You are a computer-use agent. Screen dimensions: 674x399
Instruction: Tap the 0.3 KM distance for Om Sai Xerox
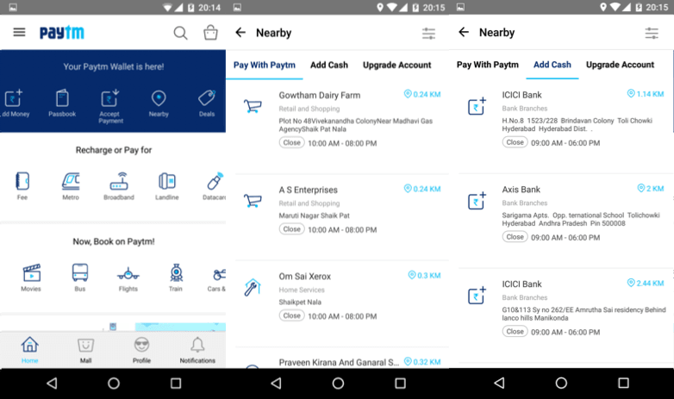(x=424, y=275)
